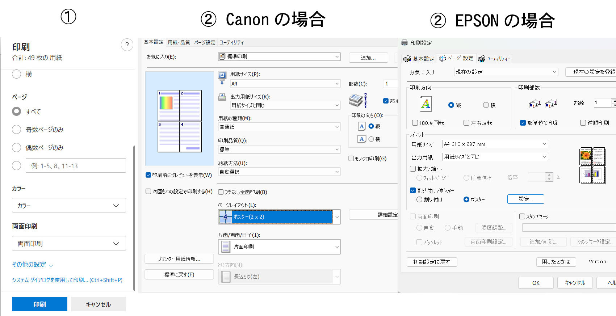Open the EPSON ページ設定 tab
Image resolution: width=616 pixels, height=316 pixels.
[x=456, y=58]
